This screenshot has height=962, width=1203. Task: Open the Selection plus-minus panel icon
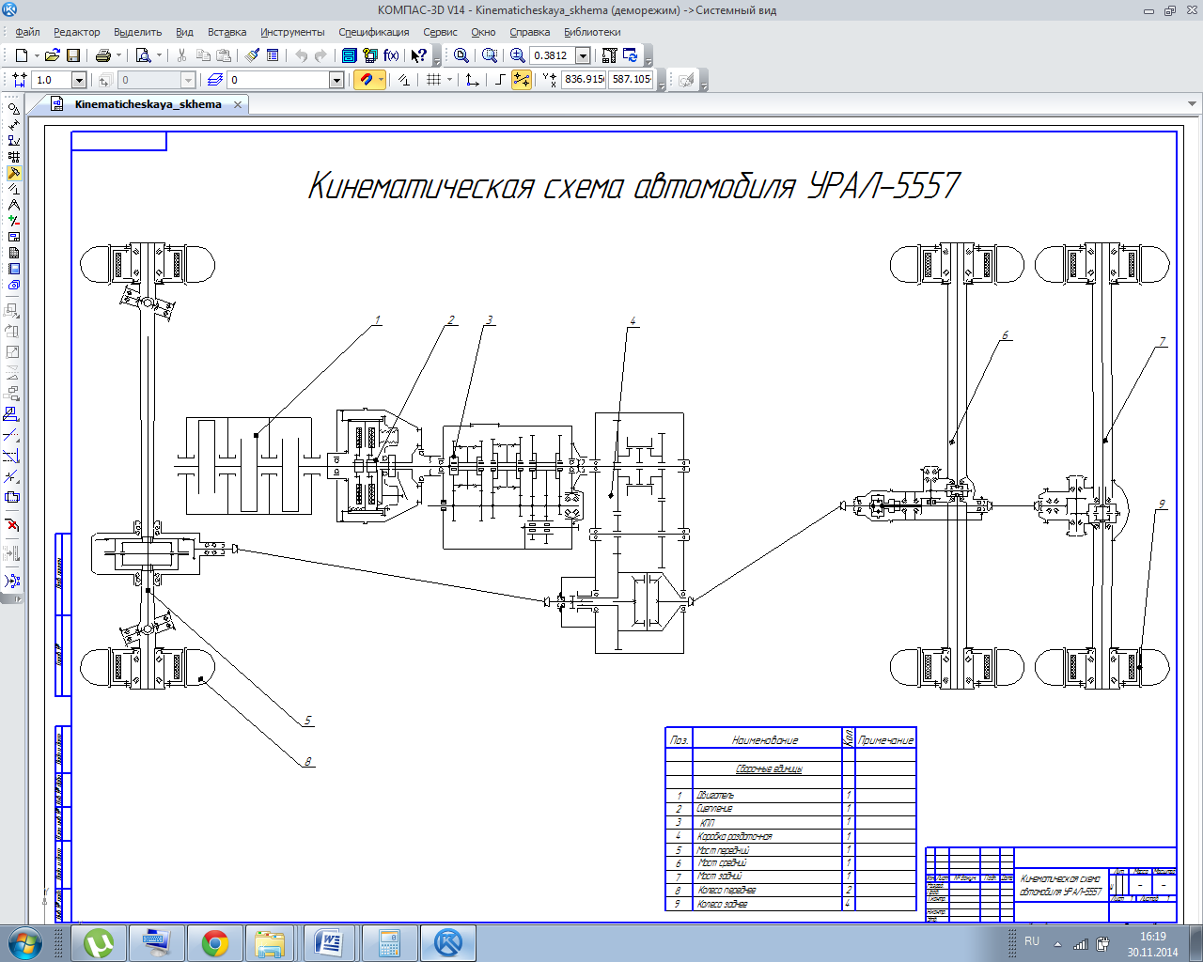(x=14, y=221)
